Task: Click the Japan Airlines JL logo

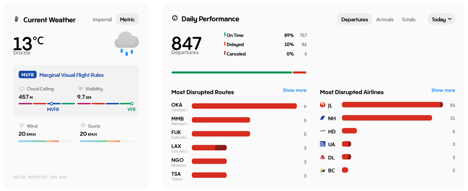Action: point(323,105)
